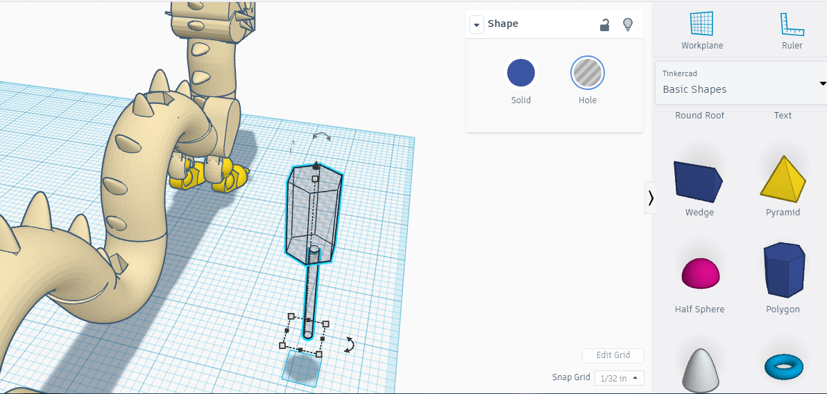The image size is (827, 394).
Task: Grab the height cone handle atop polygon
Action: coord(316,166)
